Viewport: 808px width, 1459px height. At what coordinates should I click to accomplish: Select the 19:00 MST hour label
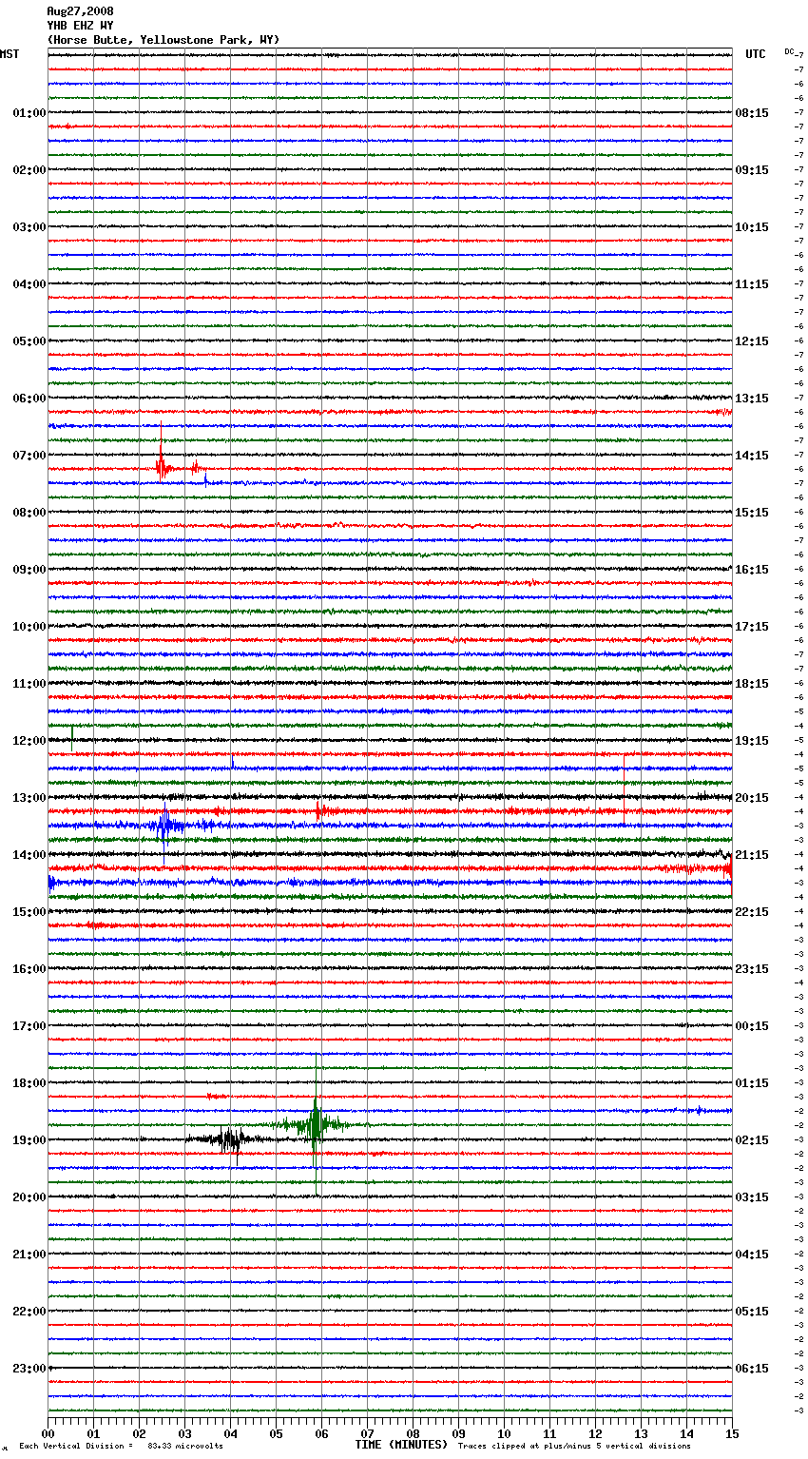coord(29,1140)
